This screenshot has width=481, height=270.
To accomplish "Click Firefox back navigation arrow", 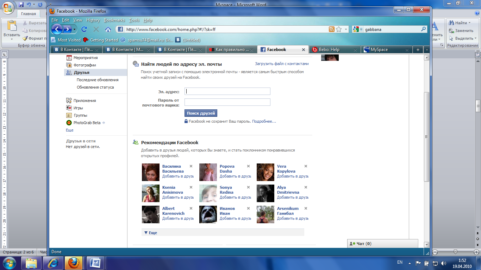I will [57, 29].
